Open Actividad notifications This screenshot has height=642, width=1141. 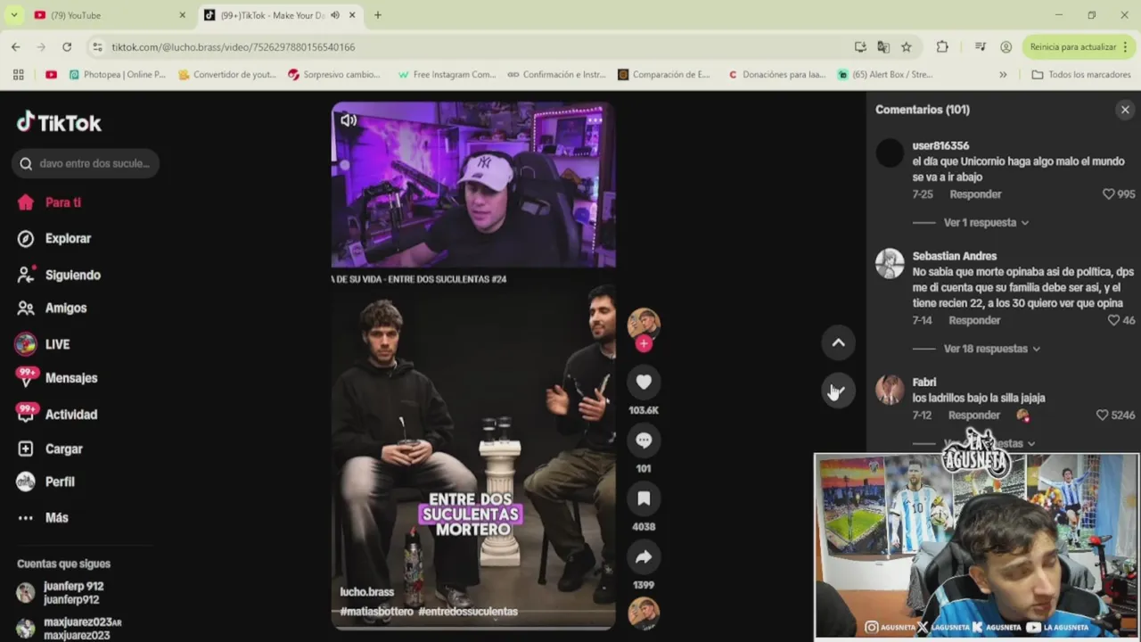click(x=57, y=415)
